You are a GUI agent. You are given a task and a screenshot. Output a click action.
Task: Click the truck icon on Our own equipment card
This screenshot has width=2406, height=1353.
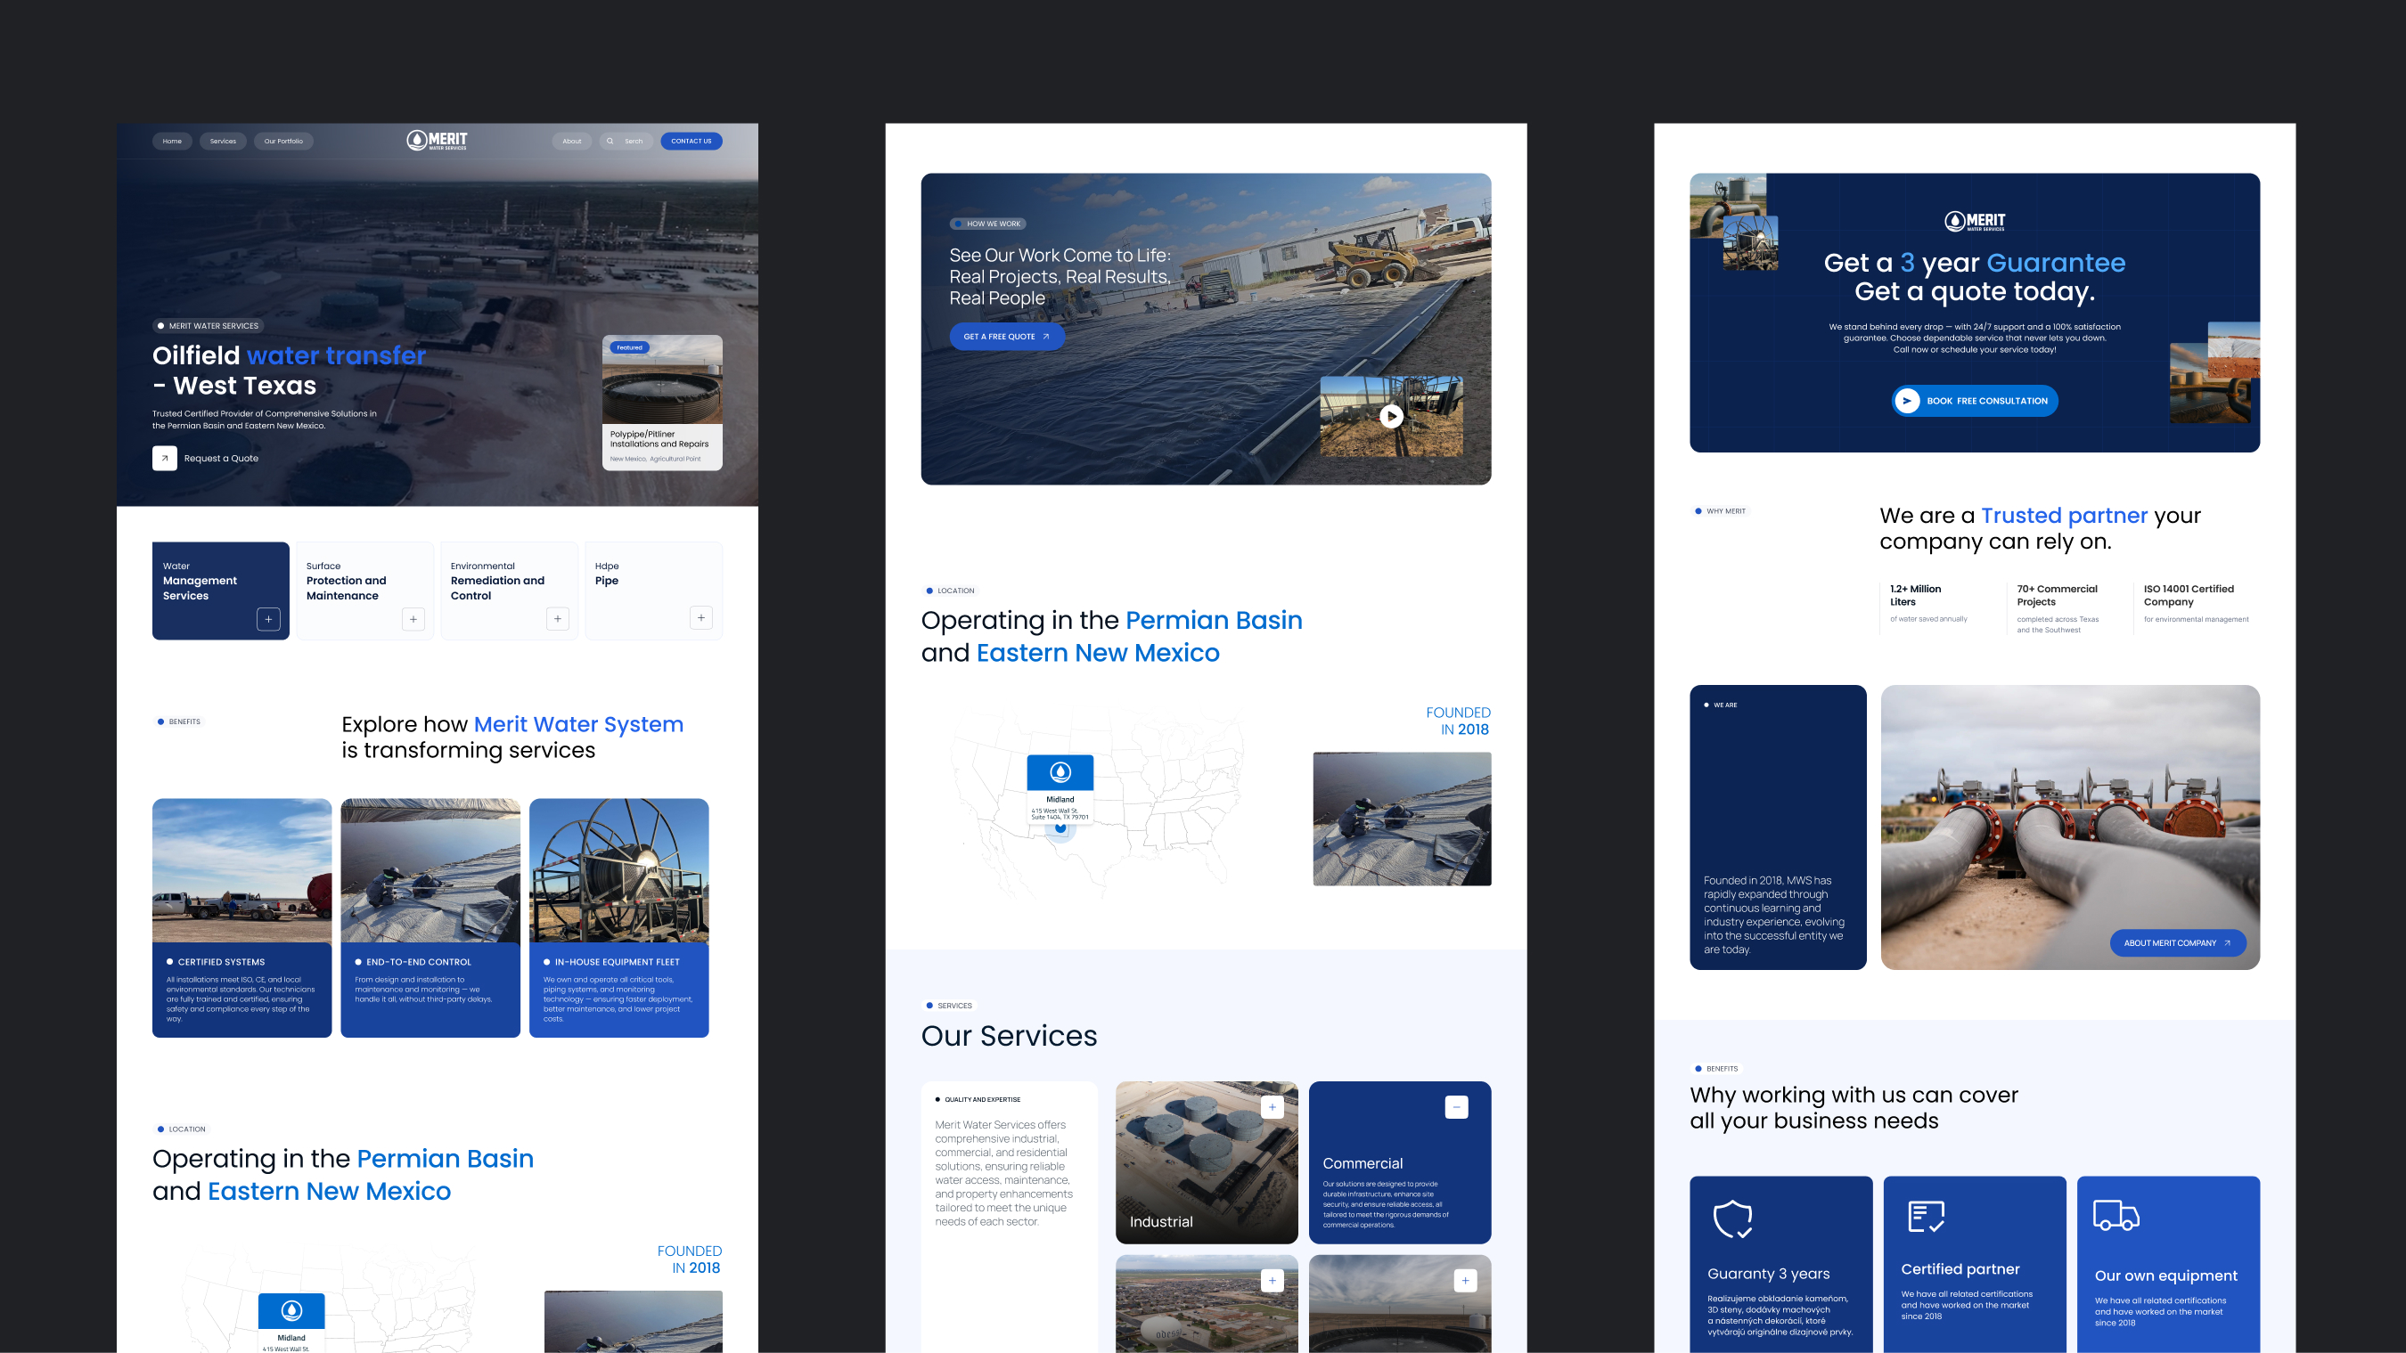pyautogui.click(x=2119, y=1217)
